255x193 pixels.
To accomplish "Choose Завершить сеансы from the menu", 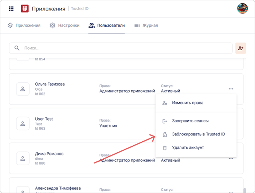I will [196, 121].
